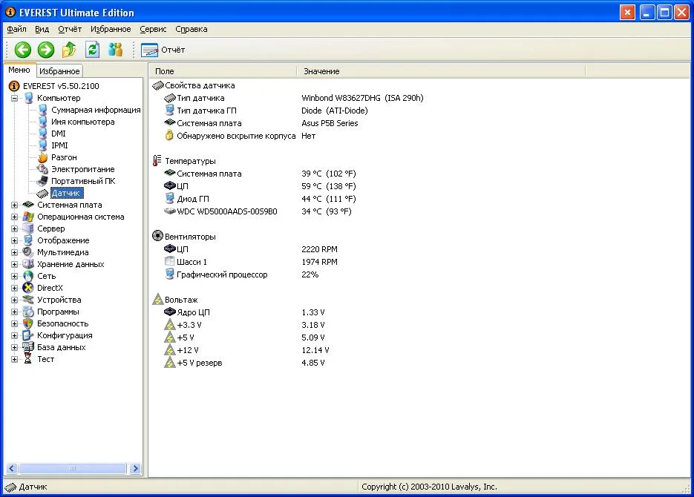Select the Электропитание tree item
694x497 pixels.
82,169
